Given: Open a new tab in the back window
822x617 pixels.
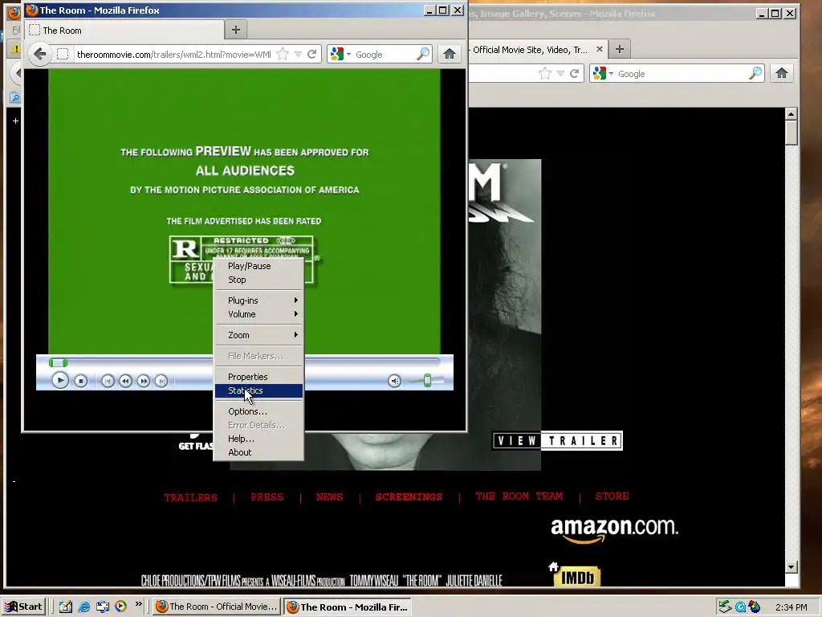Looking at the screenshot, I should [620, 49].
